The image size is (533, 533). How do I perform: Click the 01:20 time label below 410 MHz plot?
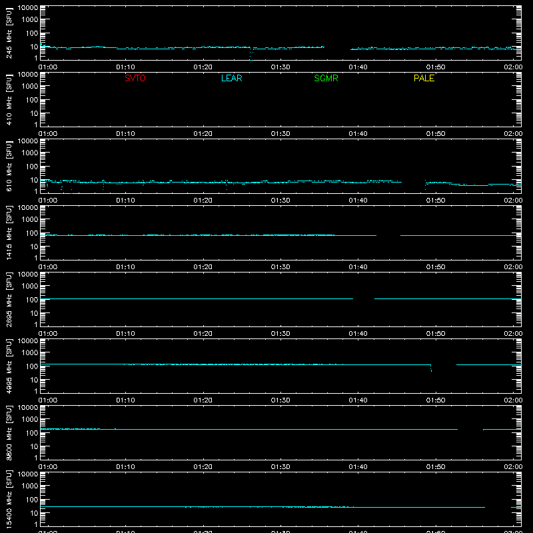pos(203,134)
